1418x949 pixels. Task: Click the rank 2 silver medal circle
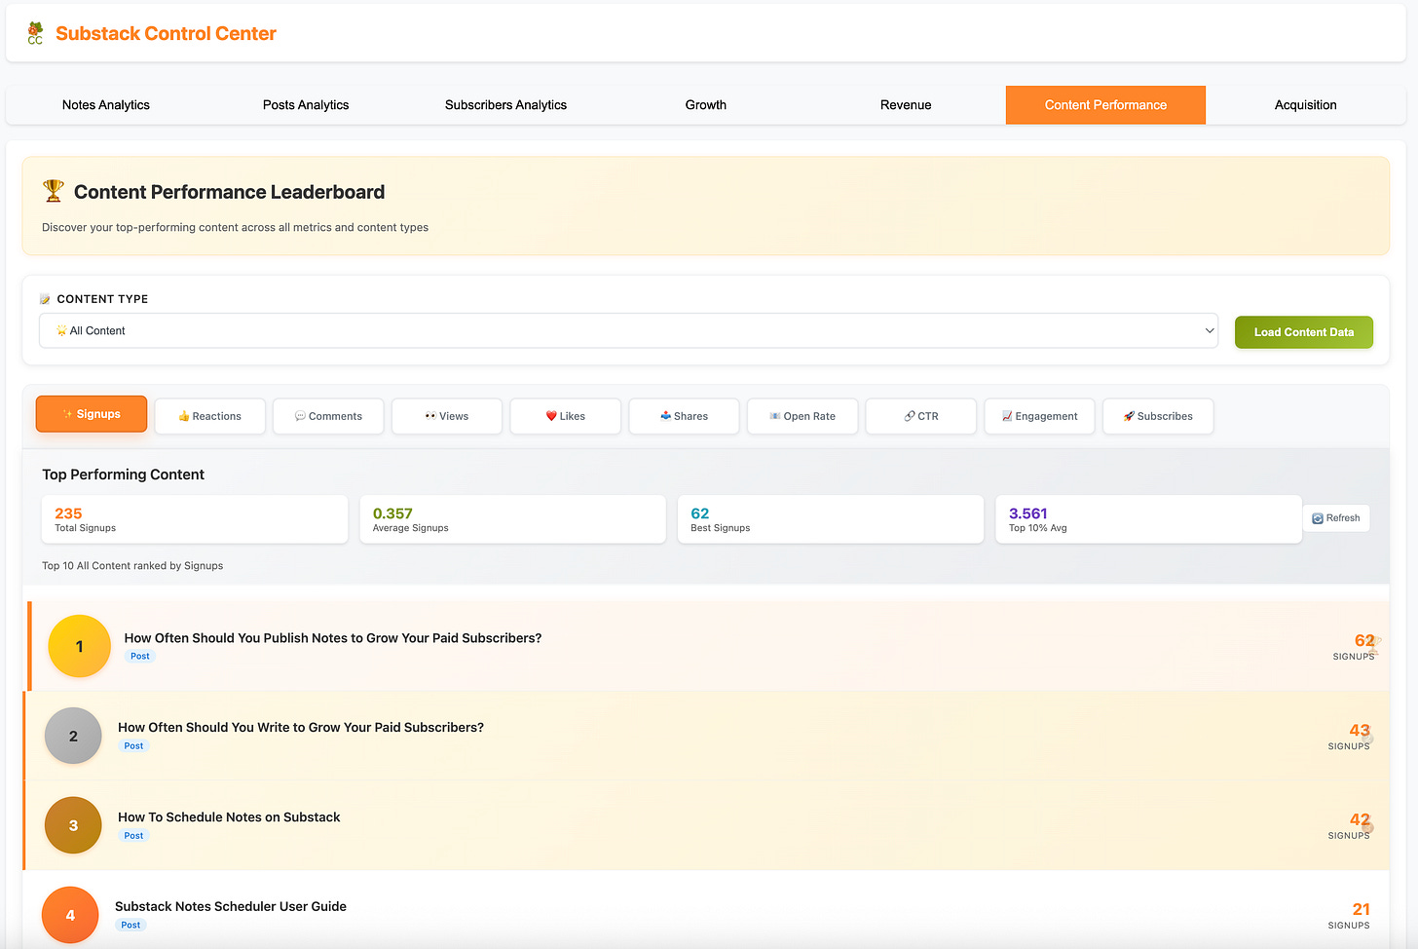[73, 736]
